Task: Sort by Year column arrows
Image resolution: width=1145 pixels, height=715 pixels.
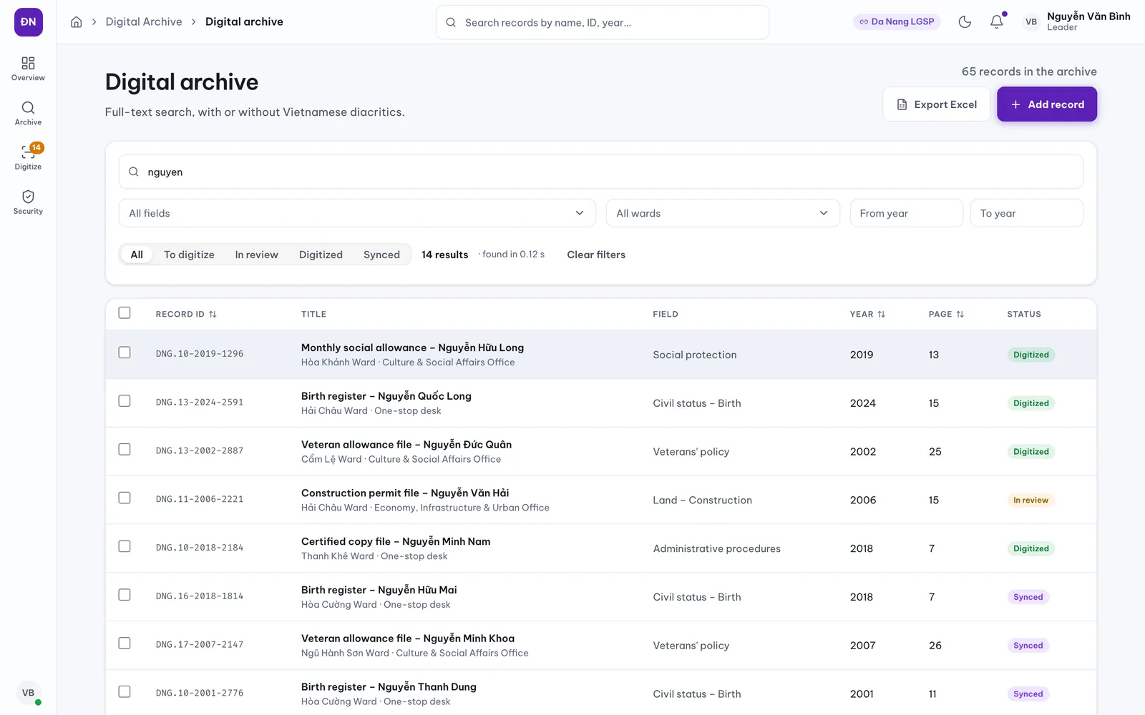Action: pyautogui.click(x=882, y=315)
